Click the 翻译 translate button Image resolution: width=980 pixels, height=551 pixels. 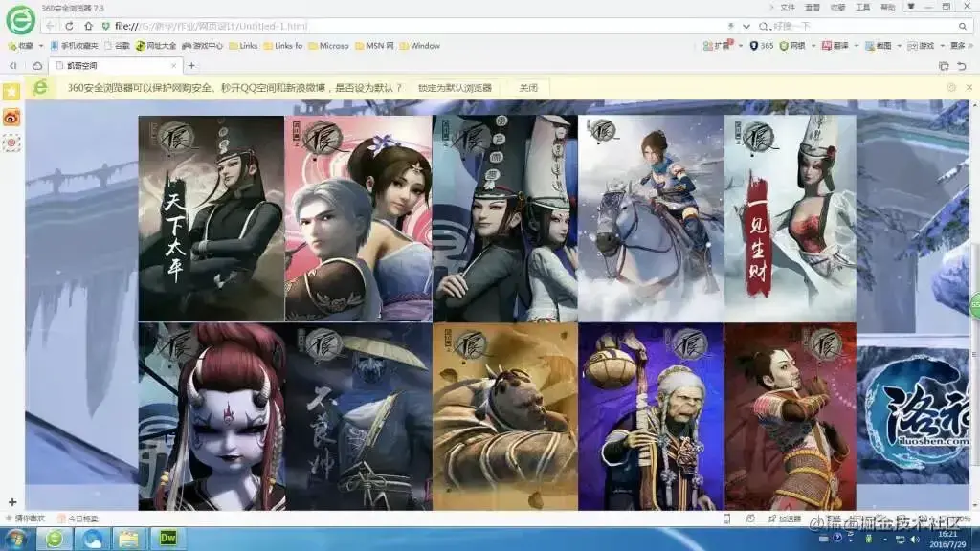pyautogui.click(x=835, y=46)
